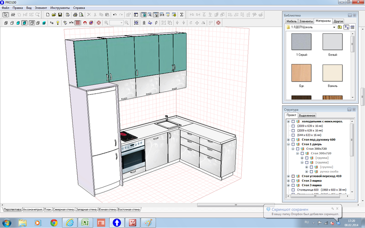Click the Save file toolbar icon
The image size is (365, 228).
[60, 15]
